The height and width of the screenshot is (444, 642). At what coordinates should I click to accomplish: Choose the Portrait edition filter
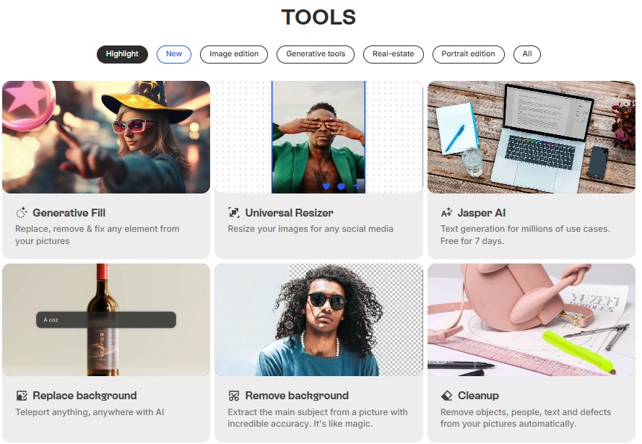(x=468, y=54)
